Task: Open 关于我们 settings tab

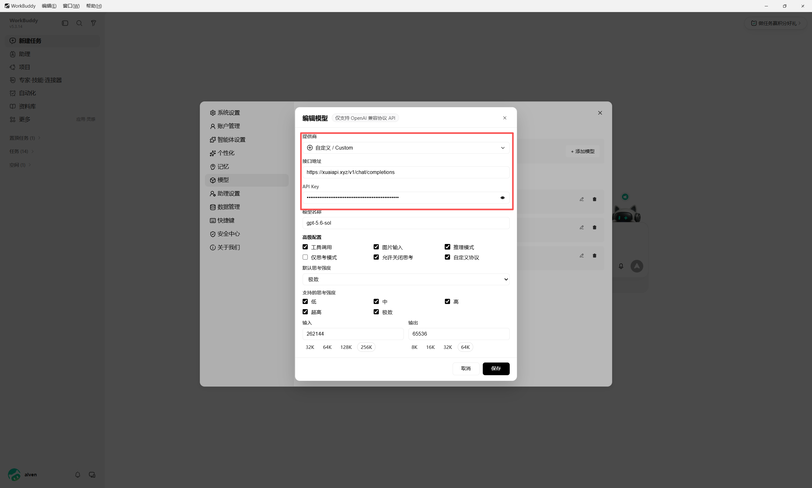Action: click(x=246, y=247)
